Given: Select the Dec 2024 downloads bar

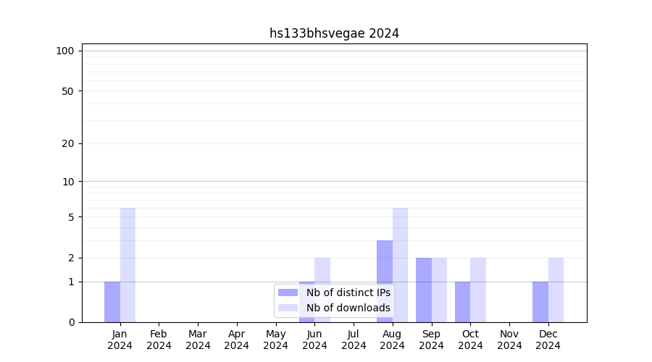Looking at the screenshot, I should [x=556, y=290].
